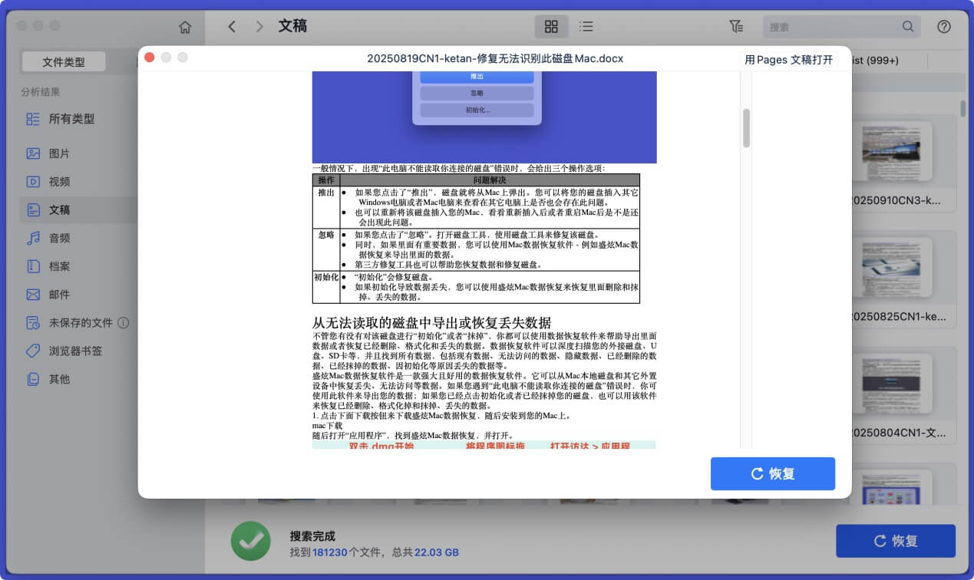Select the 图片 (Pictures) category icon
Image resolution: width=974 pixels, height=580 pixels.
pyautogui.click(x=33, y=153)
